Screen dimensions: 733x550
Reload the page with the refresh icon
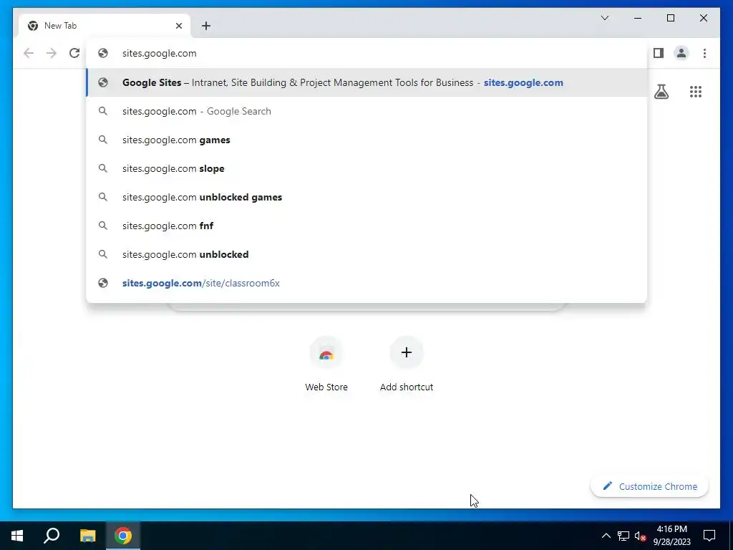[74, 53]
